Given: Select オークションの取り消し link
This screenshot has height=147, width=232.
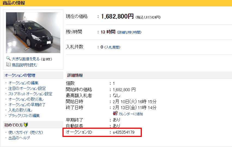Looking at the screenshot, I should click(26, 99).
